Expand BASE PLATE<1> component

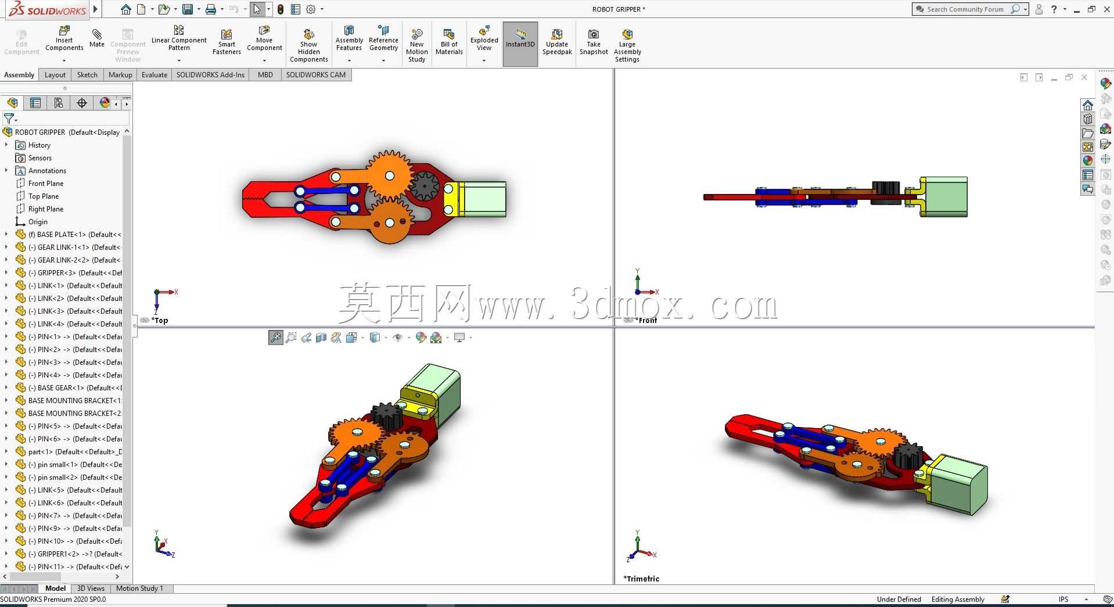click(x=6, y=235)
